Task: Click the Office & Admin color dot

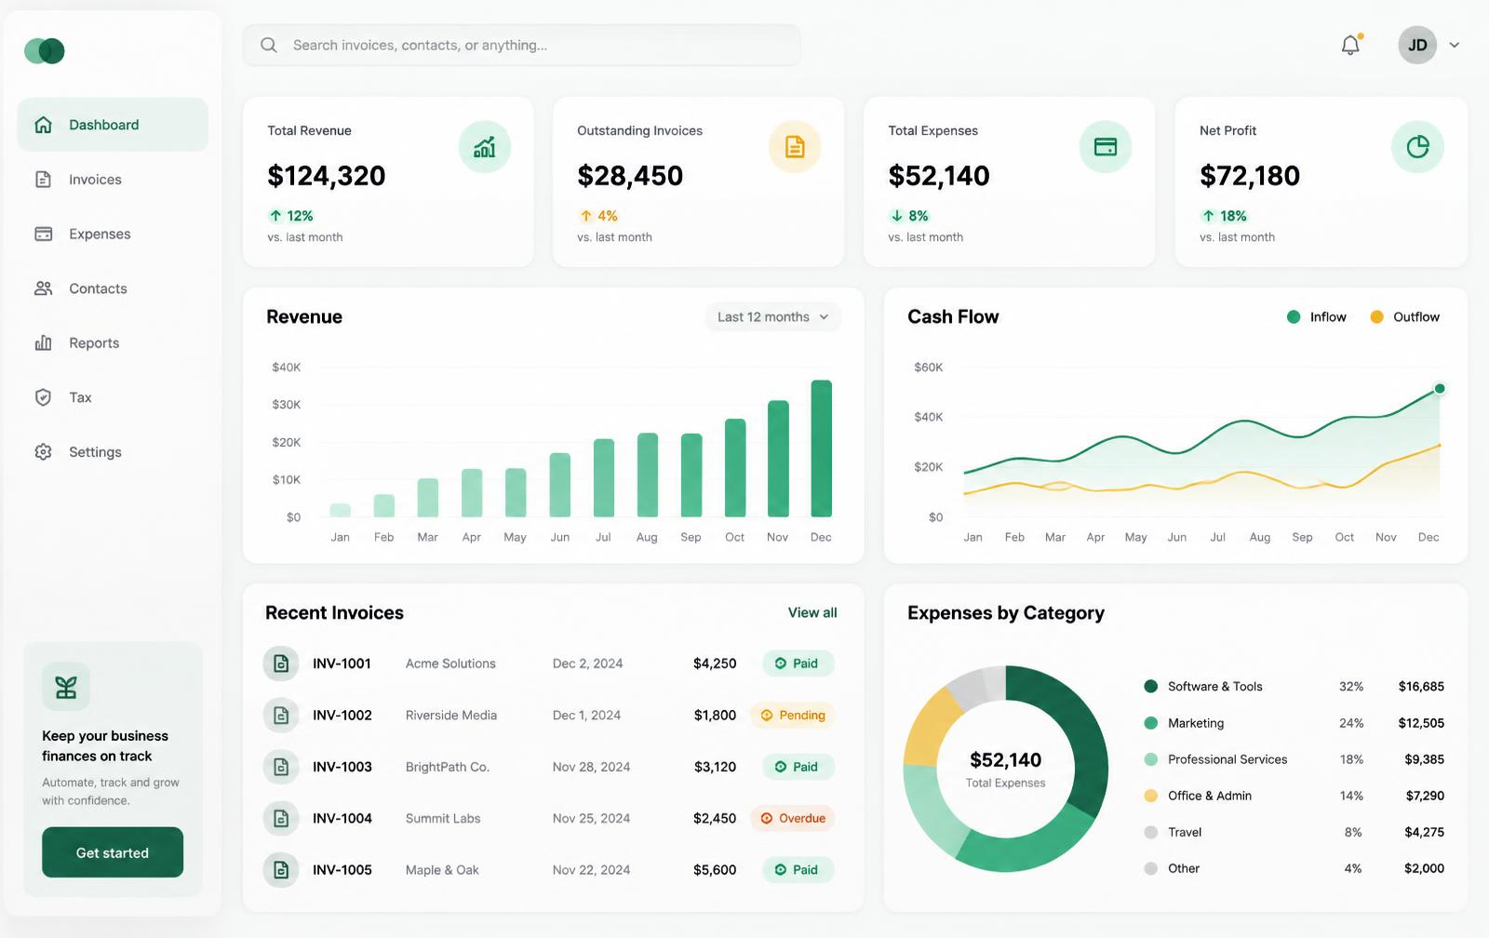Action: pyautogui.click(x=1151, y=796)
